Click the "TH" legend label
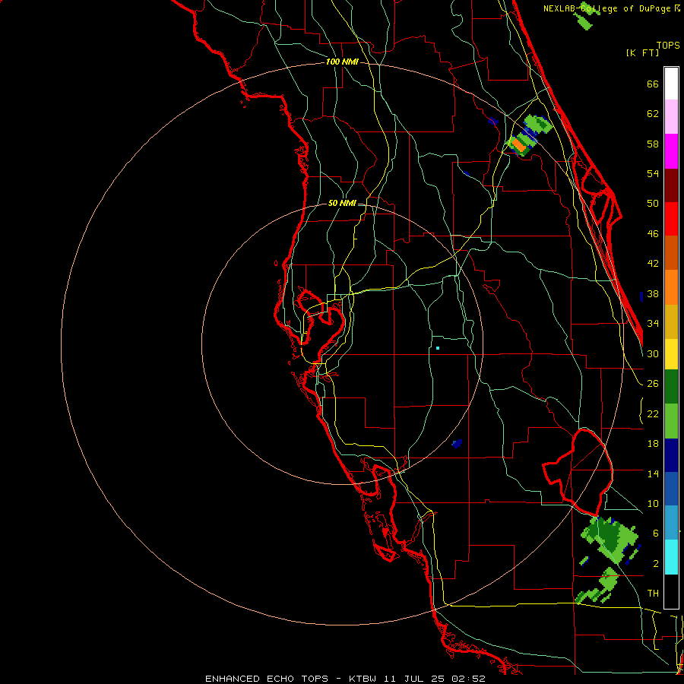The width and height of the screenshot is (684, 684). click(653, 594)
